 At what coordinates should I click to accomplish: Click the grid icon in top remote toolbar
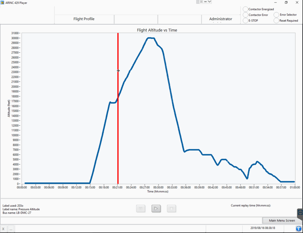click(198, 2)
